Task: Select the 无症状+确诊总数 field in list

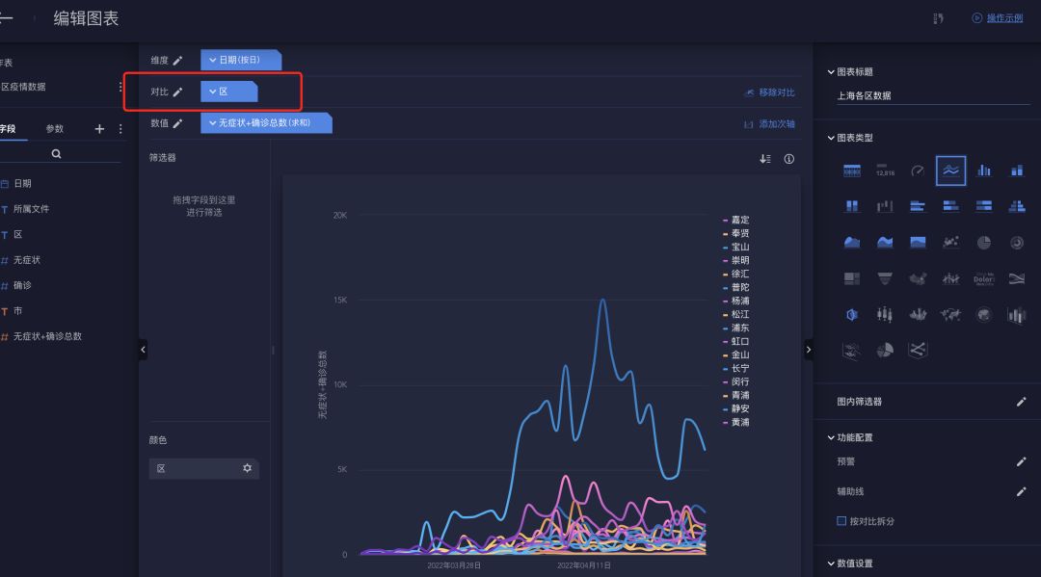Action: (x=47, y=336)
